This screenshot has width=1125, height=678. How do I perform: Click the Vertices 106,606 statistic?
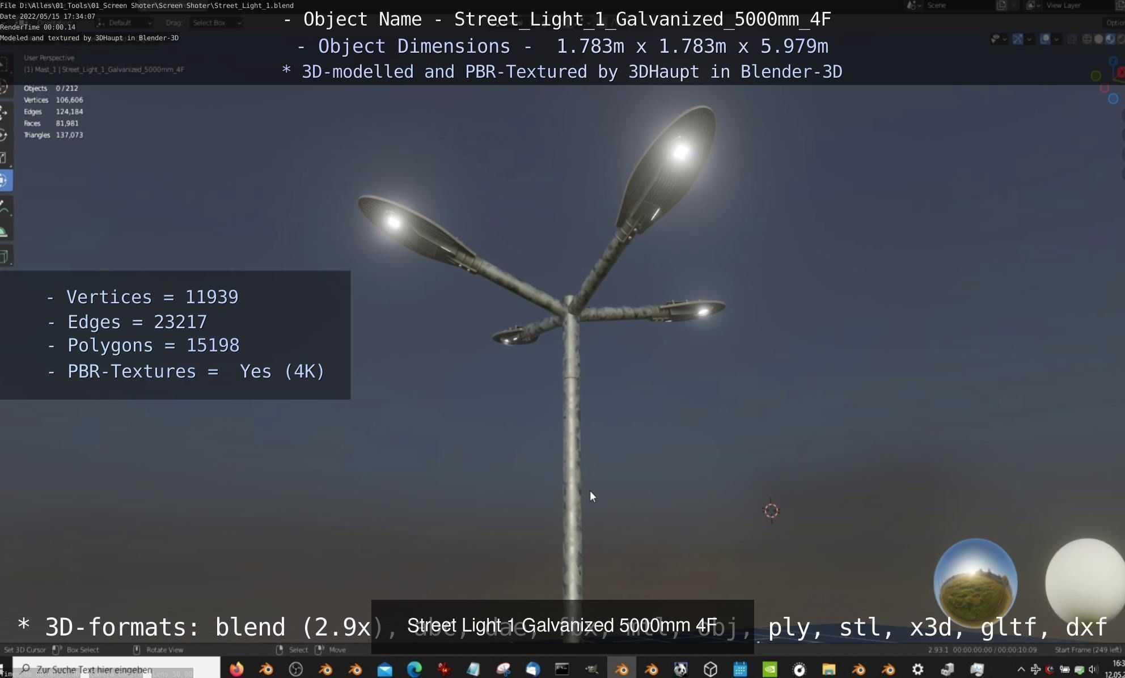tap(53, 100)
